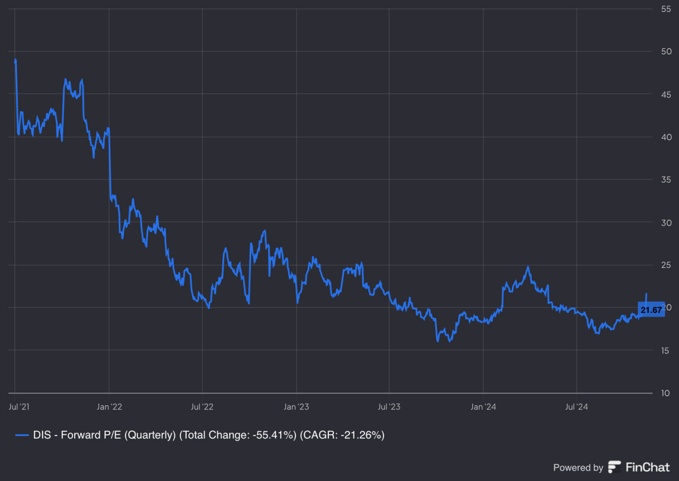Screen dimensions: 679x481
Task: Click the Jan '23 x-axis label
Action: (x=296, y=406)
